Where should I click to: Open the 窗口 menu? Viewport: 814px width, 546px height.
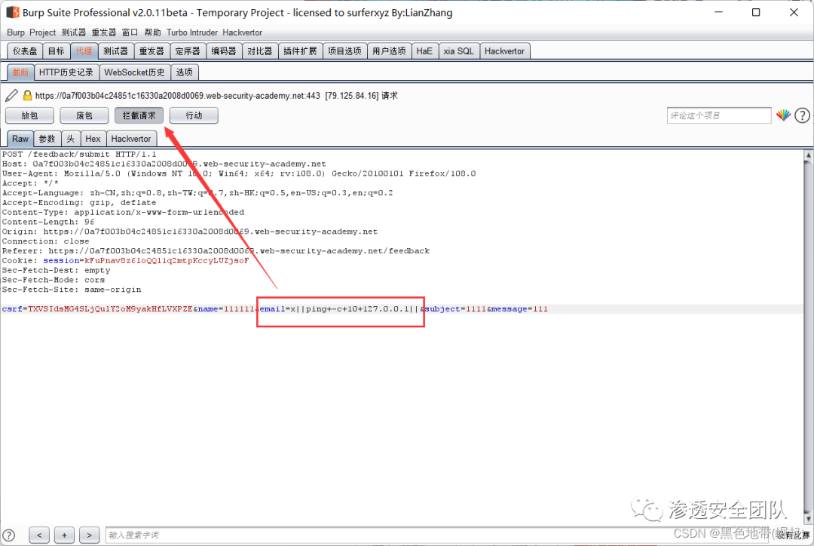point(130,32)
